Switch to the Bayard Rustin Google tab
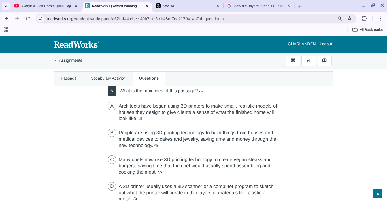The height and width of the screenshot is (203, 387). [x=258, y=6]
